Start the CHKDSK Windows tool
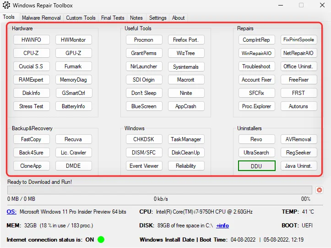 coord(144,139)
